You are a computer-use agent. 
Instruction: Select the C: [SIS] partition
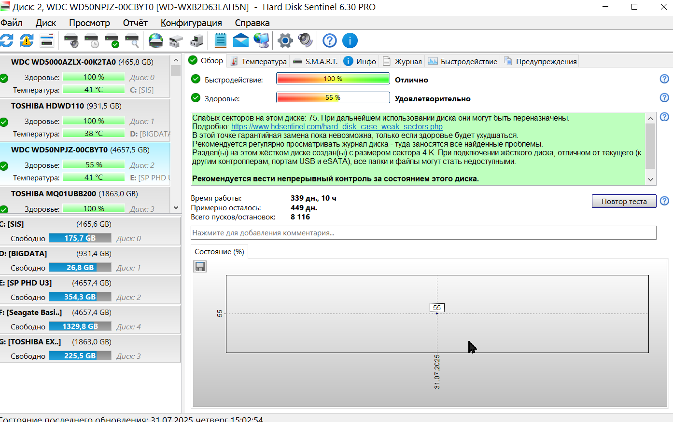click(x=90, y=231)
